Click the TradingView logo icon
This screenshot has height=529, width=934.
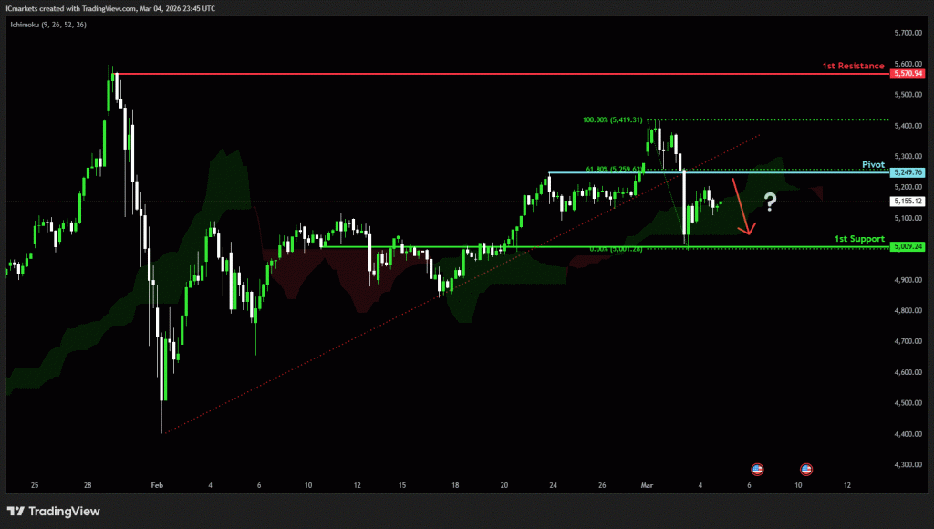tap(16, 512)
